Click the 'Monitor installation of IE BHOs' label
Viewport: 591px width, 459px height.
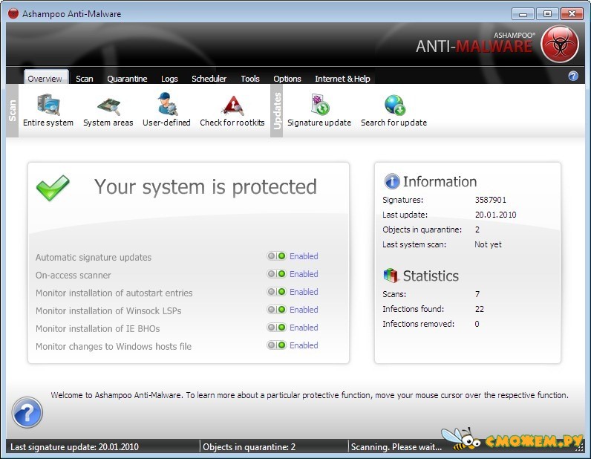pos(97,328)
